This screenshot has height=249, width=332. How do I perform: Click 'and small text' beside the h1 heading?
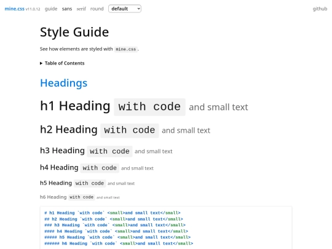pyautogui.click(x=218, y=107)
